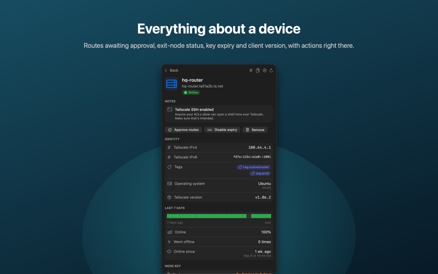Click the cube icon beside Tailscale version

[169, 197]
